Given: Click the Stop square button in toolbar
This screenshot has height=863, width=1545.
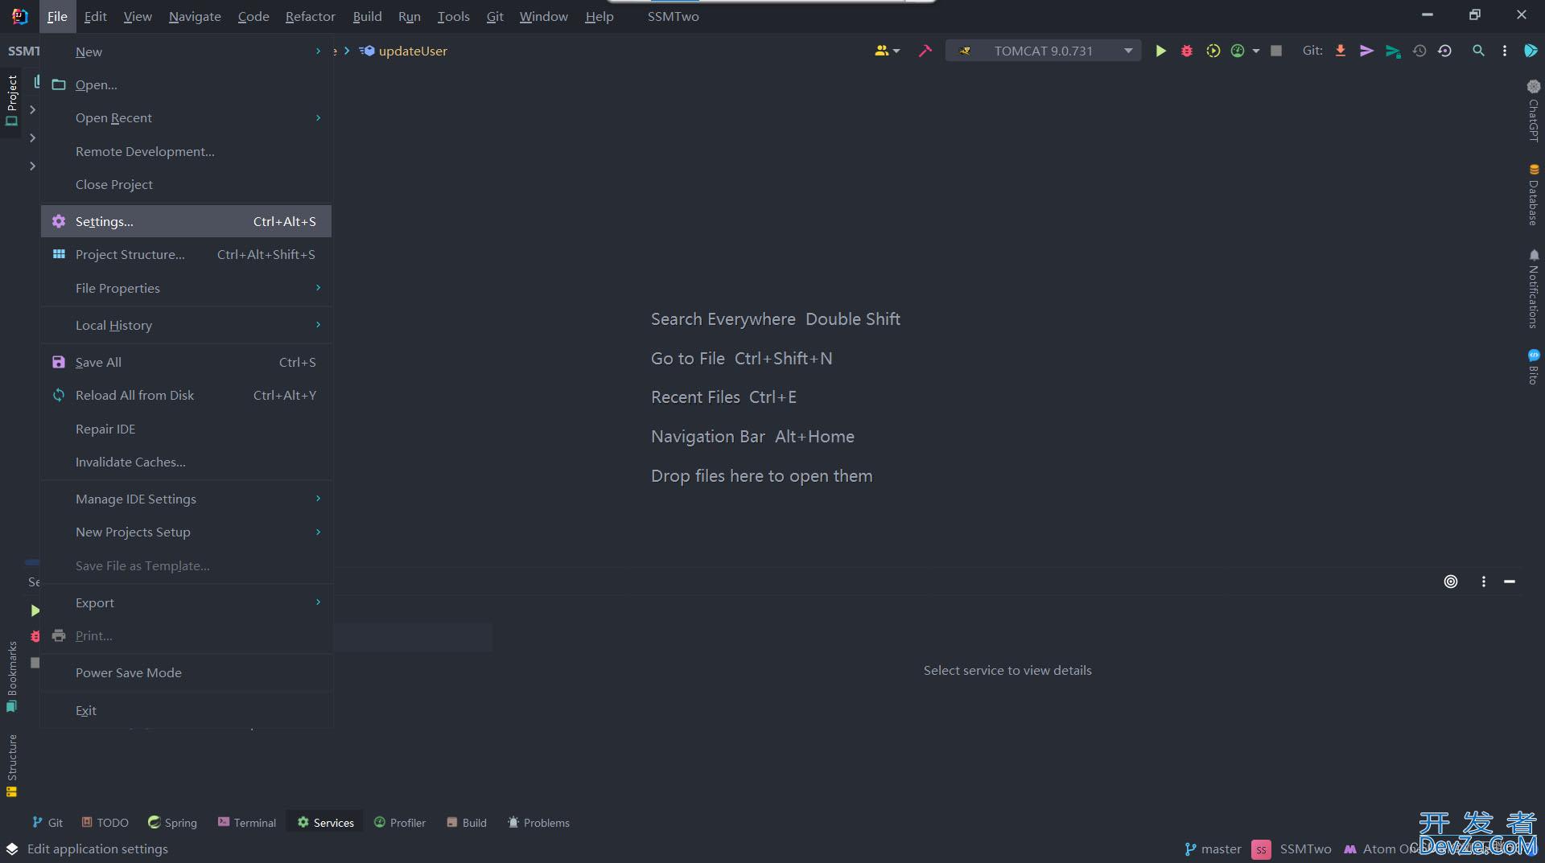Looking at the screenshot, I should click(1276, 51).
